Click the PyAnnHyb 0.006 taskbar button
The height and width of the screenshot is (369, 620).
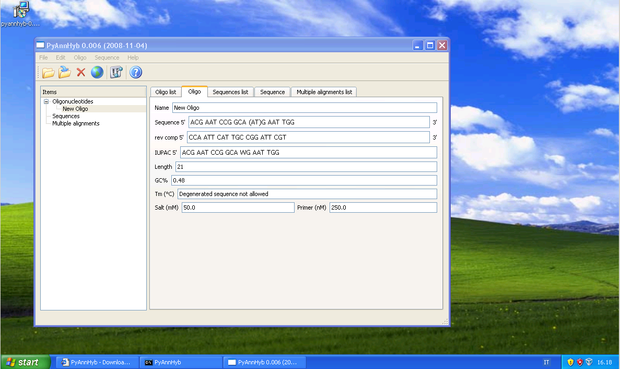[x=265, y=362]
